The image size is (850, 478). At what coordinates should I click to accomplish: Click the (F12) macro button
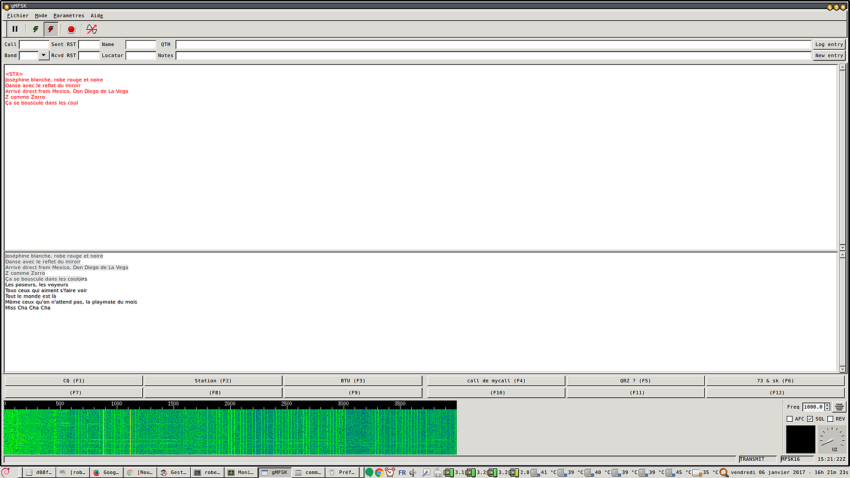[x=775, y=393]
